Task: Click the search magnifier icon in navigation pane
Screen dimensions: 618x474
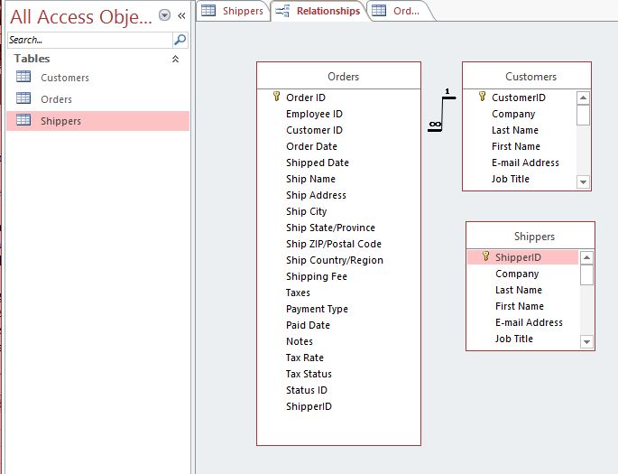Action: 180,40
